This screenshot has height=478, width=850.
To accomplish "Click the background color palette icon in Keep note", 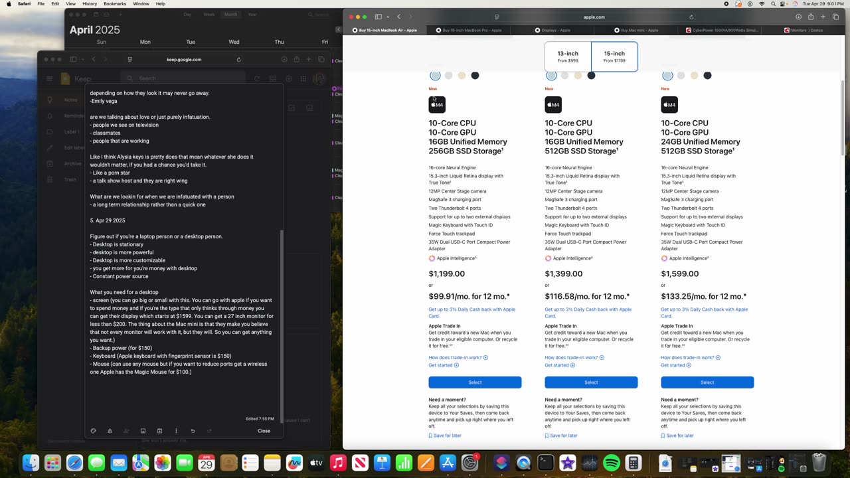I will 93,431.
